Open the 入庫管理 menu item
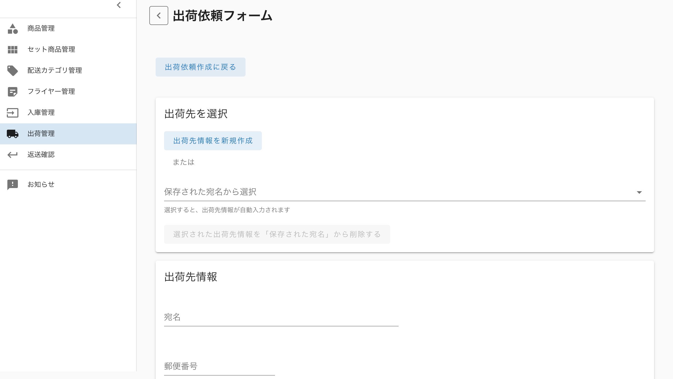The width and height of the screenshot is (673, 379). tap(41, 113)
